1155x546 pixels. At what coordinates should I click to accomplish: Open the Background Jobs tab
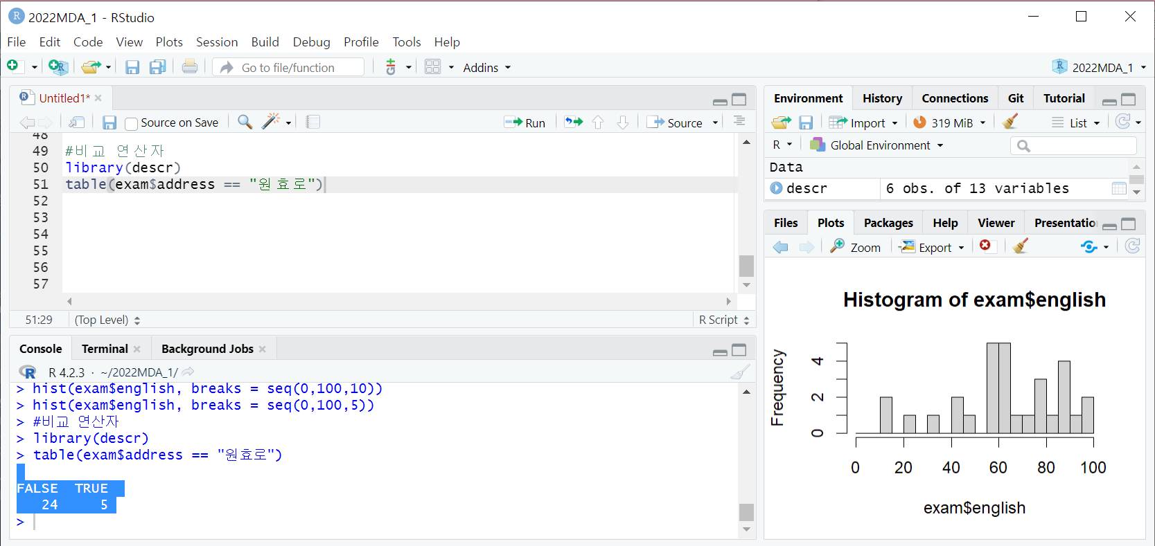pyautogui.click(x=207, y=349)
